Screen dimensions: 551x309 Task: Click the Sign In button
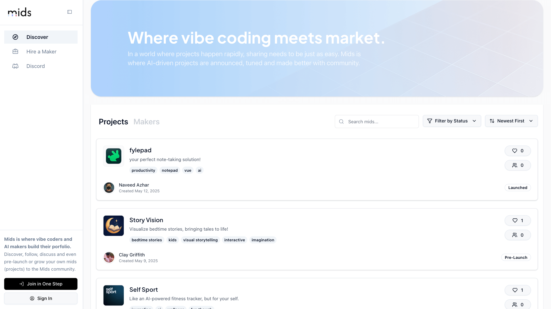41,298
